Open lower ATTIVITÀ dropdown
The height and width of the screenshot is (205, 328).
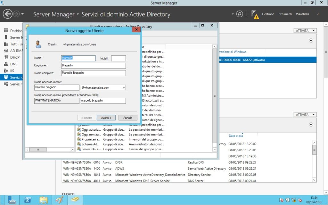305,114
